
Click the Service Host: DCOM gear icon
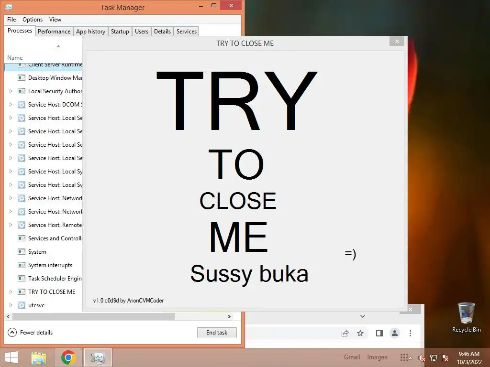point(21,105)
